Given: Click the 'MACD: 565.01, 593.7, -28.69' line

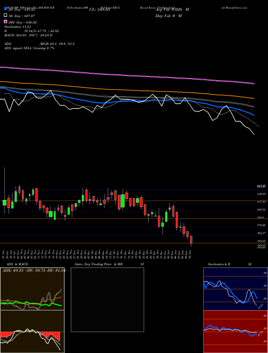Looking at the screenshot, I should (28, 35).
